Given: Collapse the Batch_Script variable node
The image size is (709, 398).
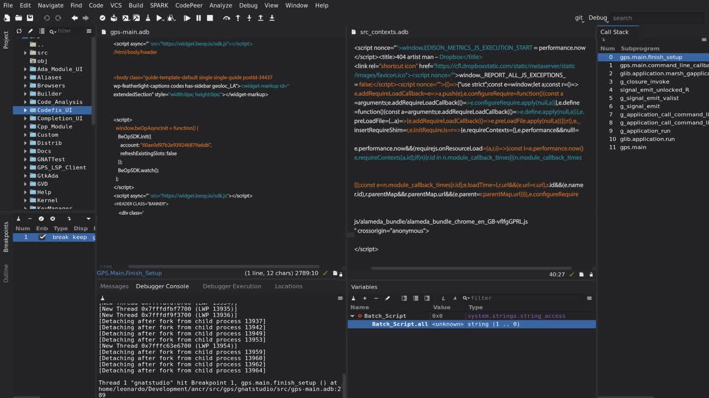Looking at the screenshot, I should (352, 316).
